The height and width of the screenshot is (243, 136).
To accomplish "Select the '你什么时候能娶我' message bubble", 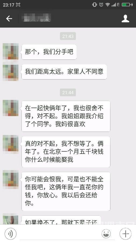I will pyautogui.click(x=66, y=152).
